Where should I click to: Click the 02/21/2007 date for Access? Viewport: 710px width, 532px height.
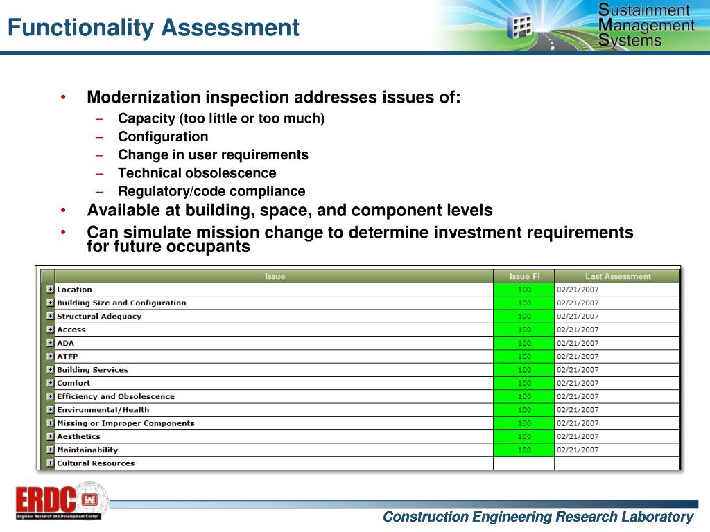(578, 329)
